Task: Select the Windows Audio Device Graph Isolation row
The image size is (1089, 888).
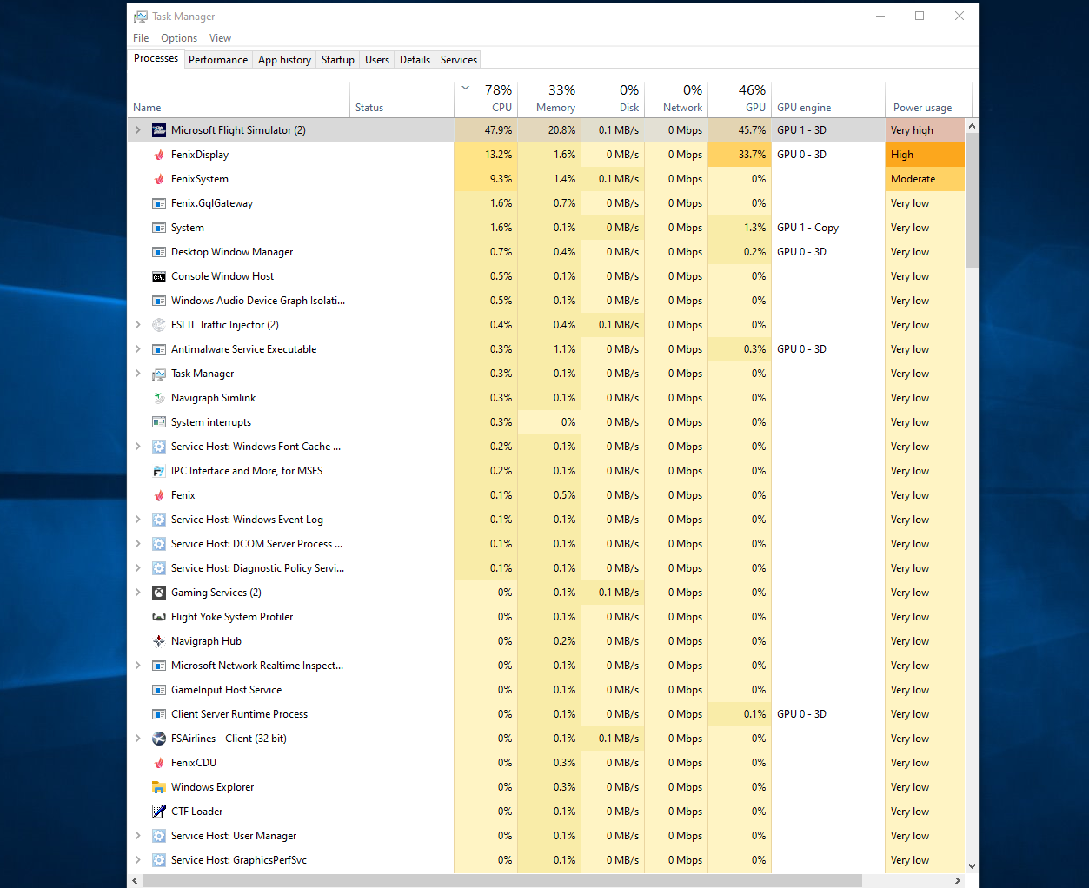Action: click(546, 301)
